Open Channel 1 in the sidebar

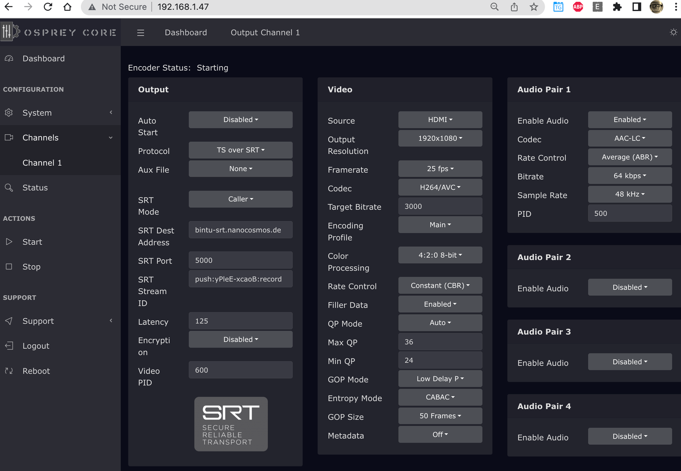(x=42, y=163)
